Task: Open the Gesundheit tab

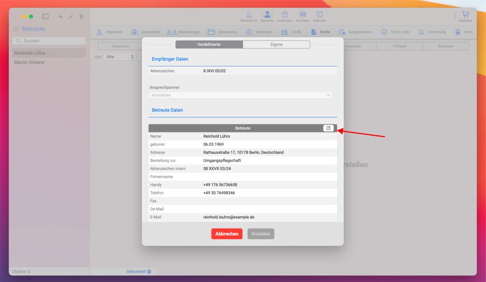Action: [145, 32]
